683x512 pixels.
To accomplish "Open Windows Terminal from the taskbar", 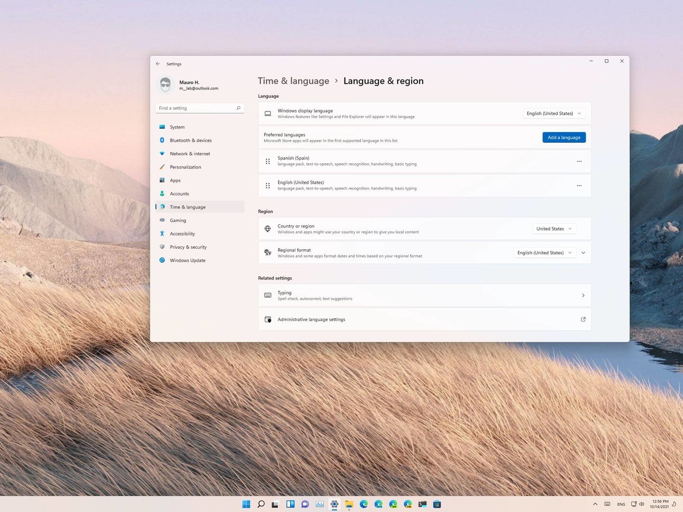I will tap(422, 504).
